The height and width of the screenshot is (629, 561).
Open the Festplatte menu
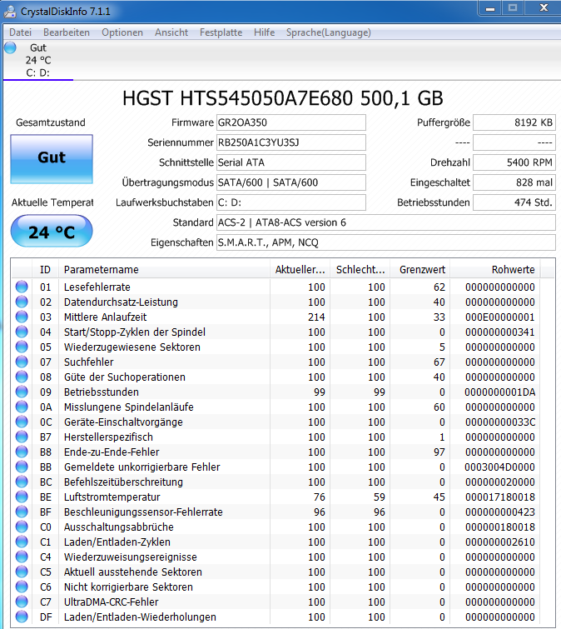click(x=221, y=32)
